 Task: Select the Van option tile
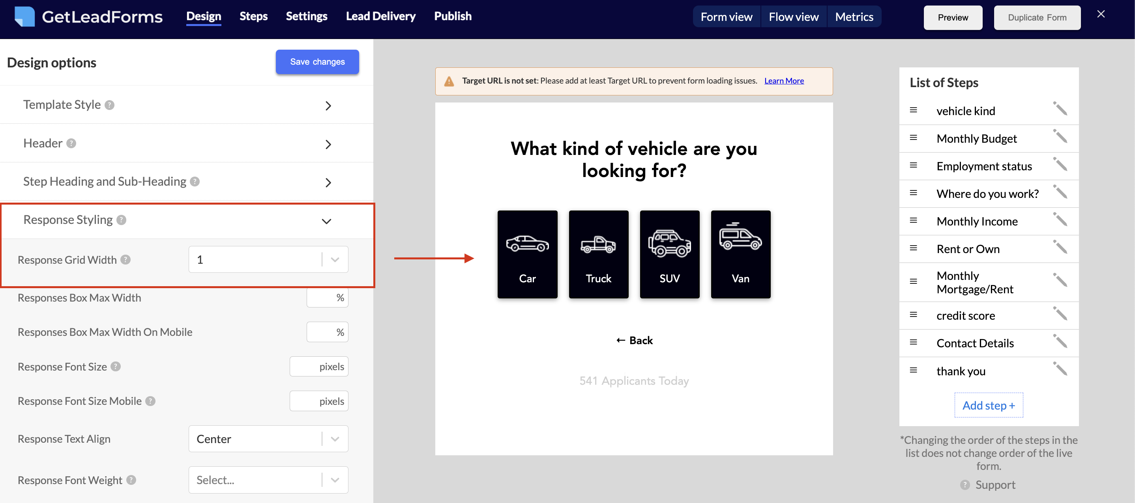[x=740, y=254]
